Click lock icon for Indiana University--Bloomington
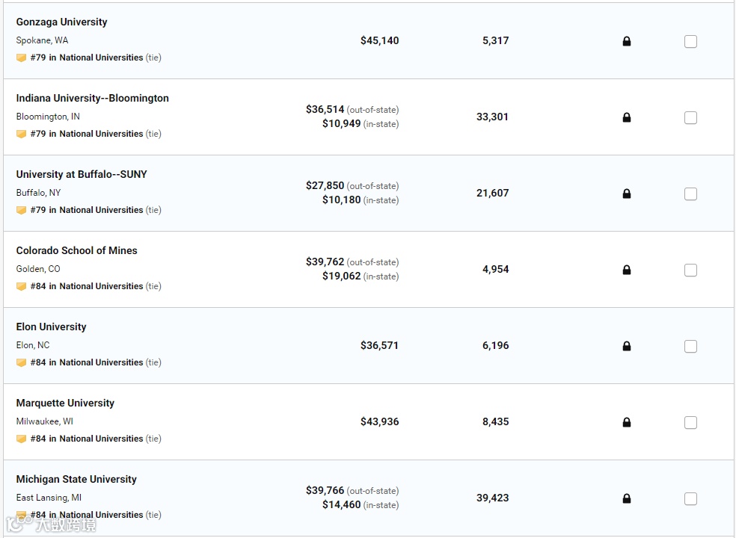Viewport: 736px width, 538px height. pyautogui.click(x=627, y=117)
